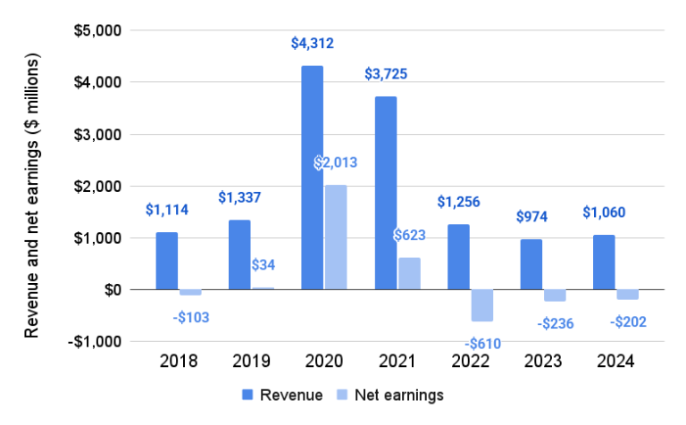Click the $4,312 data label

pos(313,41)
